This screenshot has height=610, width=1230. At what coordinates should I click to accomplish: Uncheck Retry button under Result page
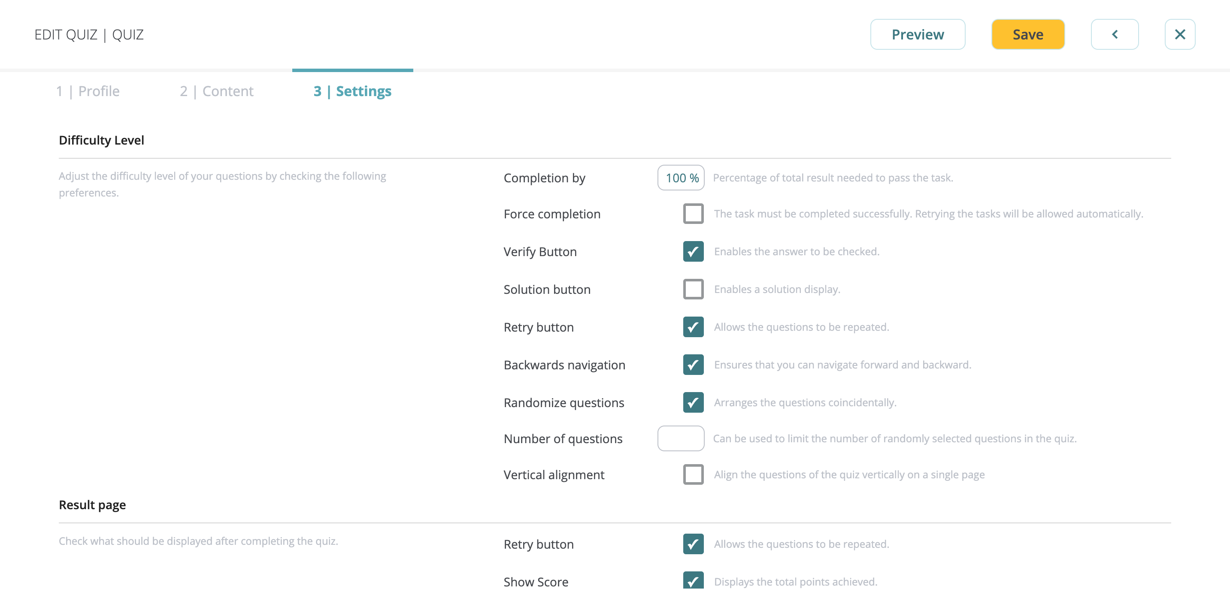(693, 544)
